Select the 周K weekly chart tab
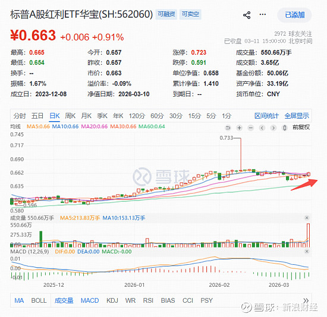Image resolution: width=327 pixels, height=317 pixels. [x=70, y=116]
